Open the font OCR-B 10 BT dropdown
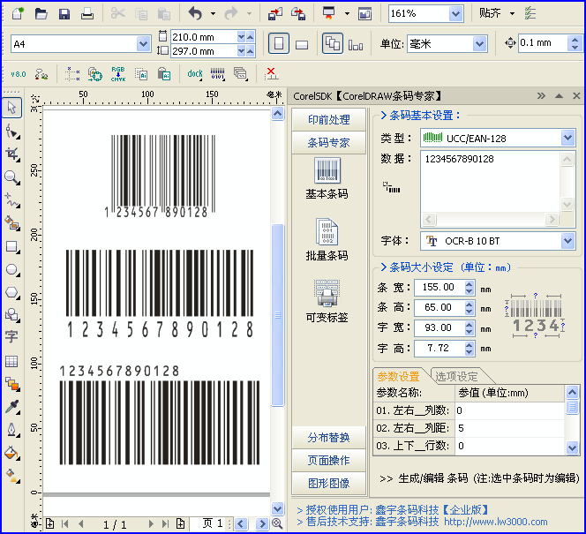This screenshot has width=586, height=534. click(x=567, y=241)
